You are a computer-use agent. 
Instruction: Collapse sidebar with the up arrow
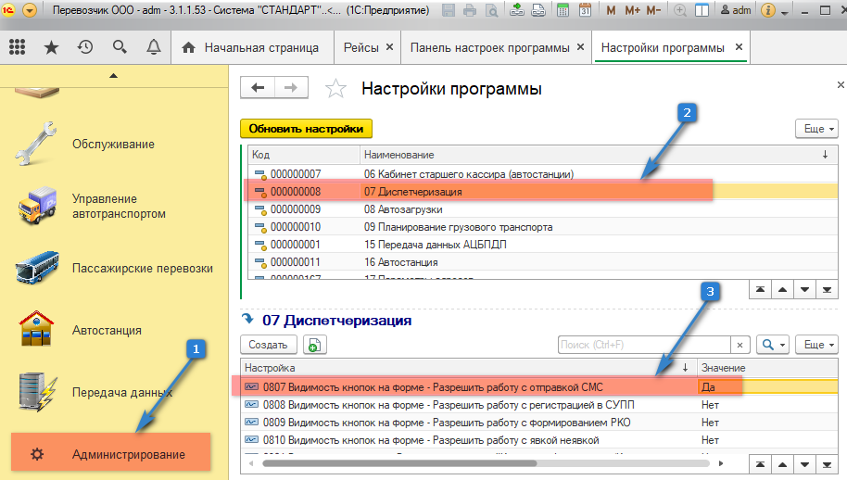coord(113,75)
